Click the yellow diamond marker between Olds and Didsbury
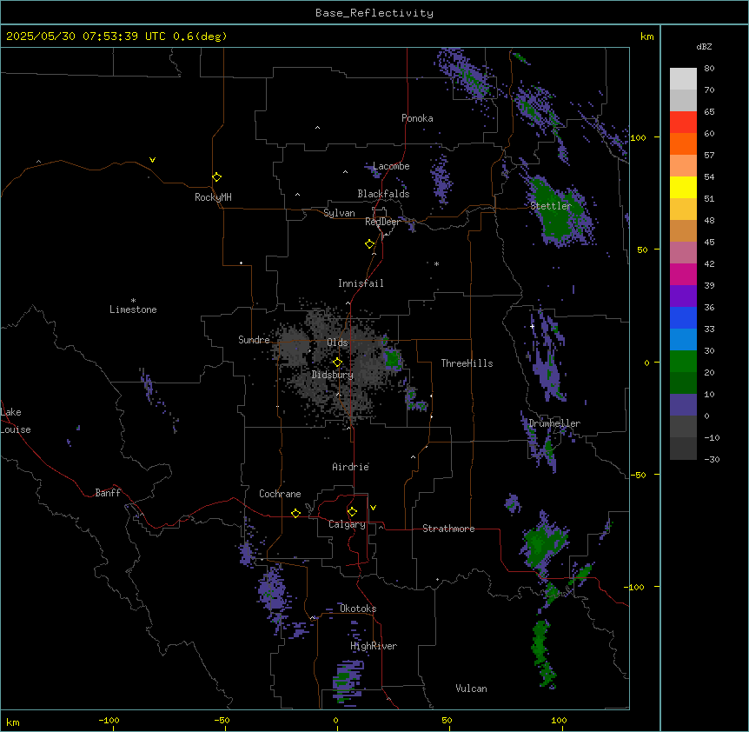The width and height of the screenshot is (749, 732). tap(338, 363)
